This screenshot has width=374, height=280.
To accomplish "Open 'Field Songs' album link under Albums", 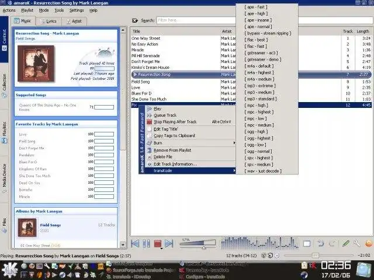I will (50, 225).
